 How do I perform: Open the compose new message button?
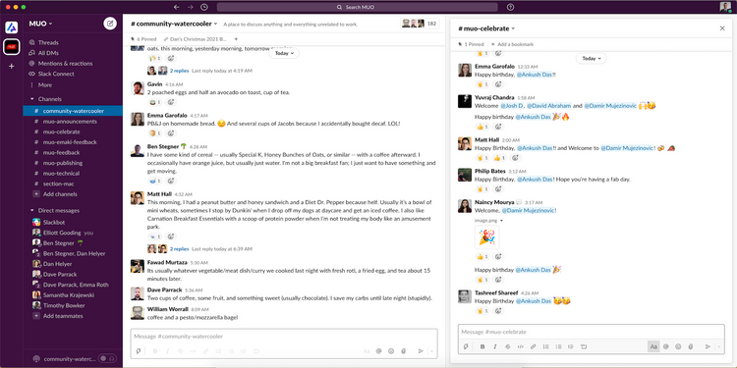pos(110,23)
